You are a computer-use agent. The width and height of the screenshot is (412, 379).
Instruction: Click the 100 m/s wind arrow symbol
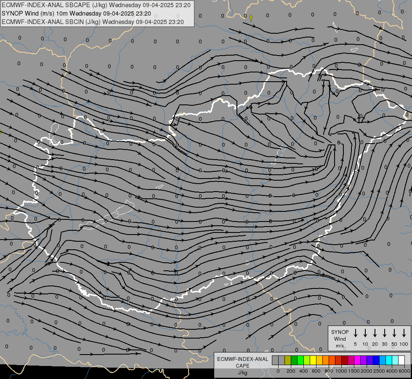click(404, 333)
